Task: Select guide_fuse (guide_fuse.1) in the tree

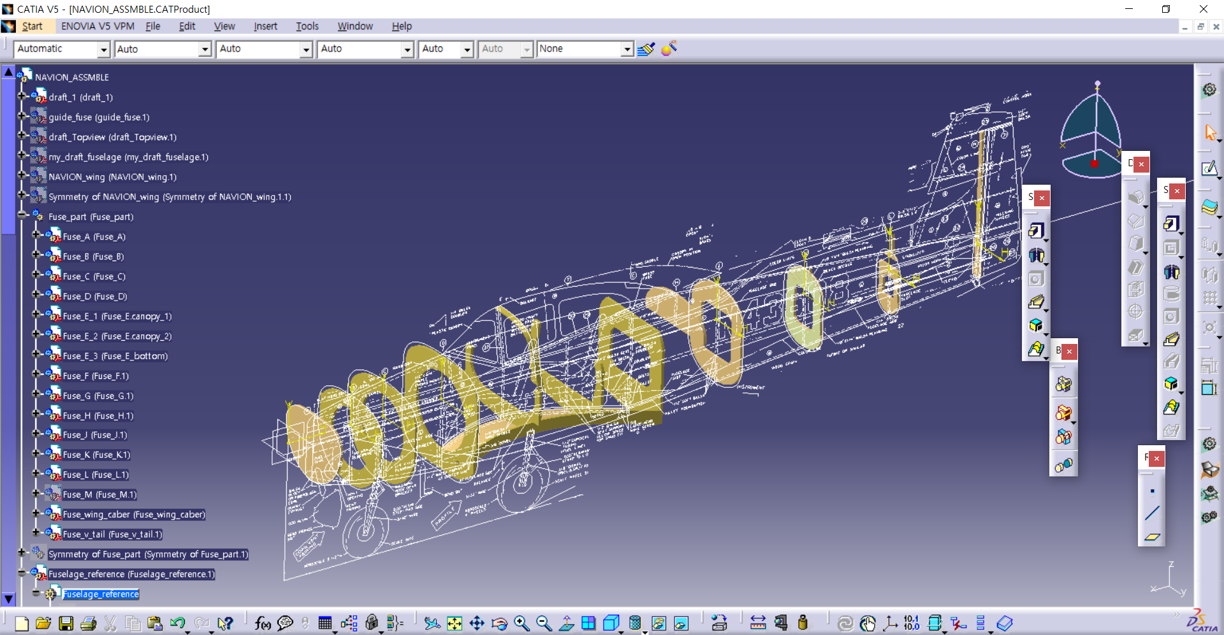Action: tap(99, 117)
